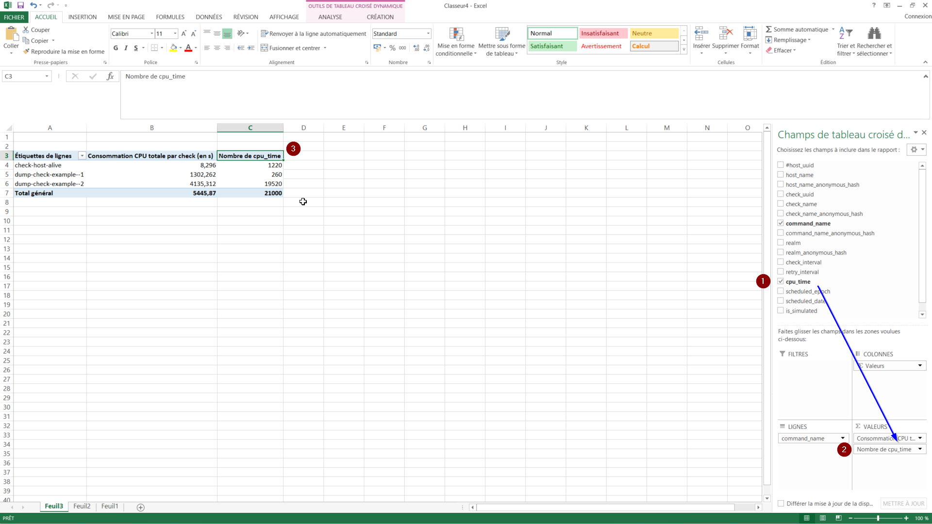Viewport: 932px width, 524px height.
Task: Click the insert function fx icon
Action: pos(110,76)
